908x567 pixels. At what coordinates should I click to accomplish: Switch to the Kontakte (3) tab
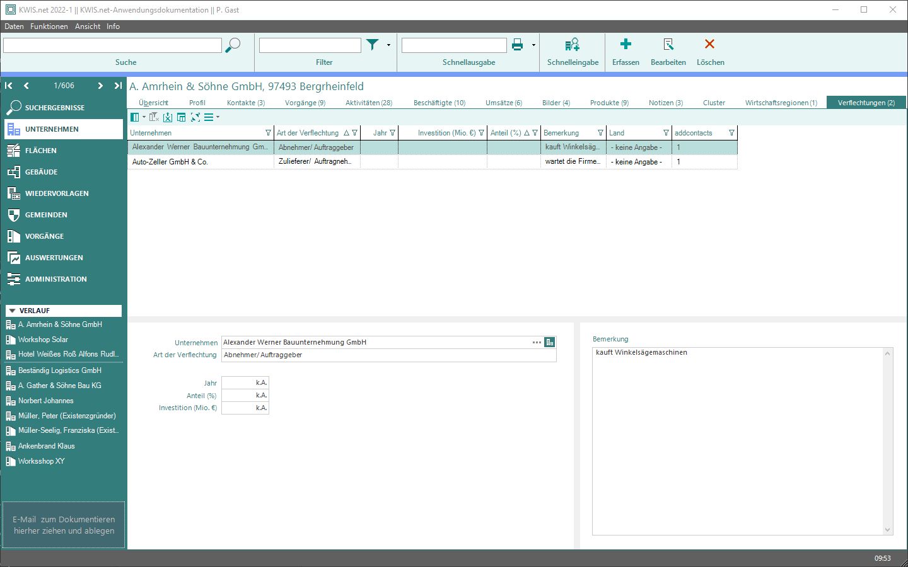(246, 103)
